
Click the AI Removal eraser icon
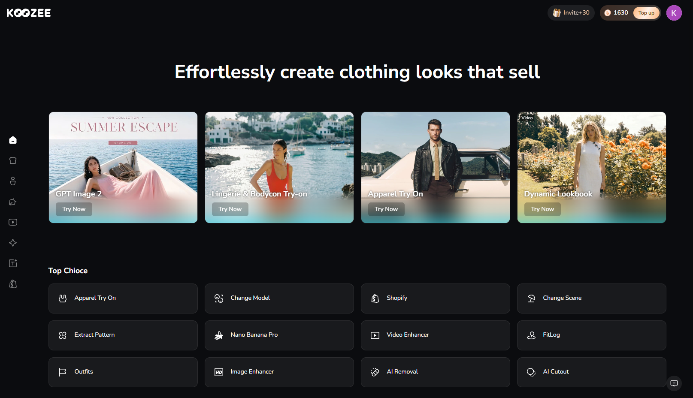click(x=375, y=372)
